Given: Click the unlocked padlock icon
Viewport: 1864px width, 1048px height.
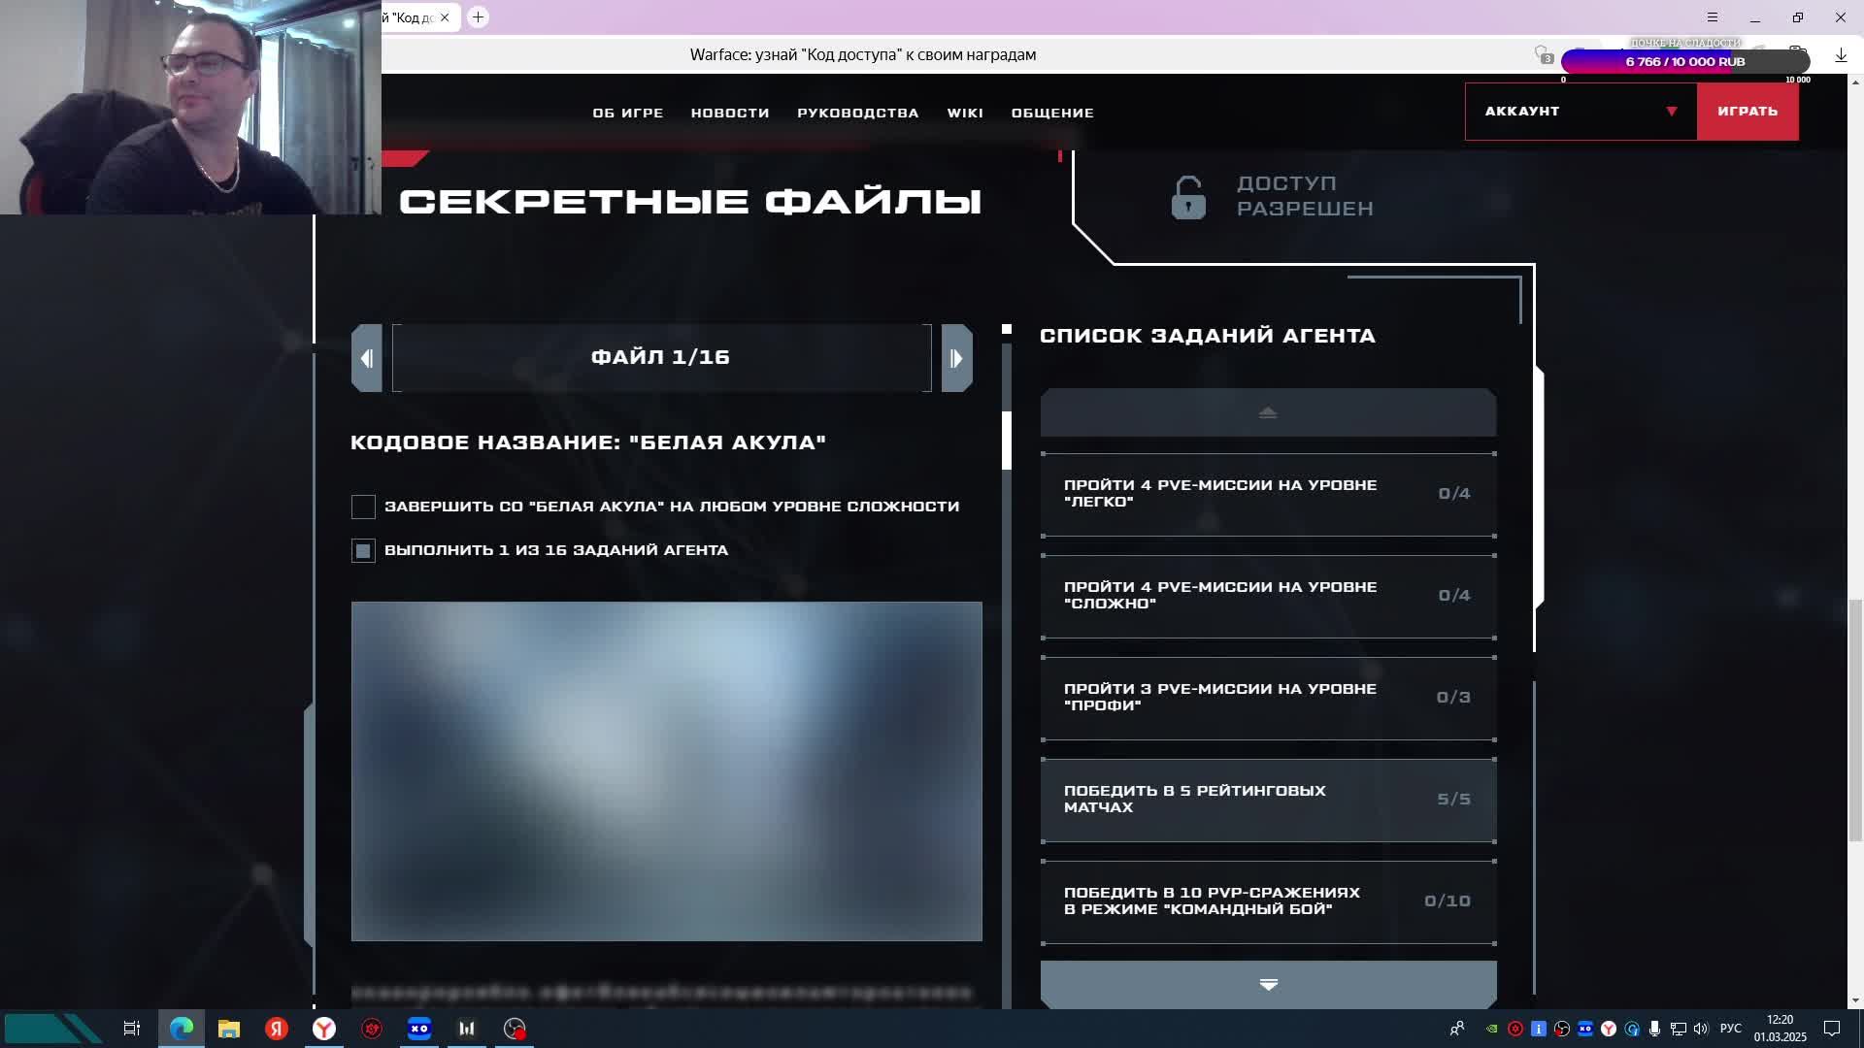Looking at the screenshot, I should (1187, 197).
